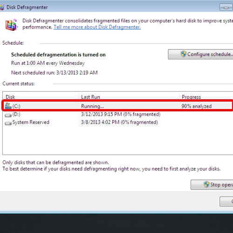Select the (C:) disk label
This screenshot has height=233, width=233.
(16, 106)
